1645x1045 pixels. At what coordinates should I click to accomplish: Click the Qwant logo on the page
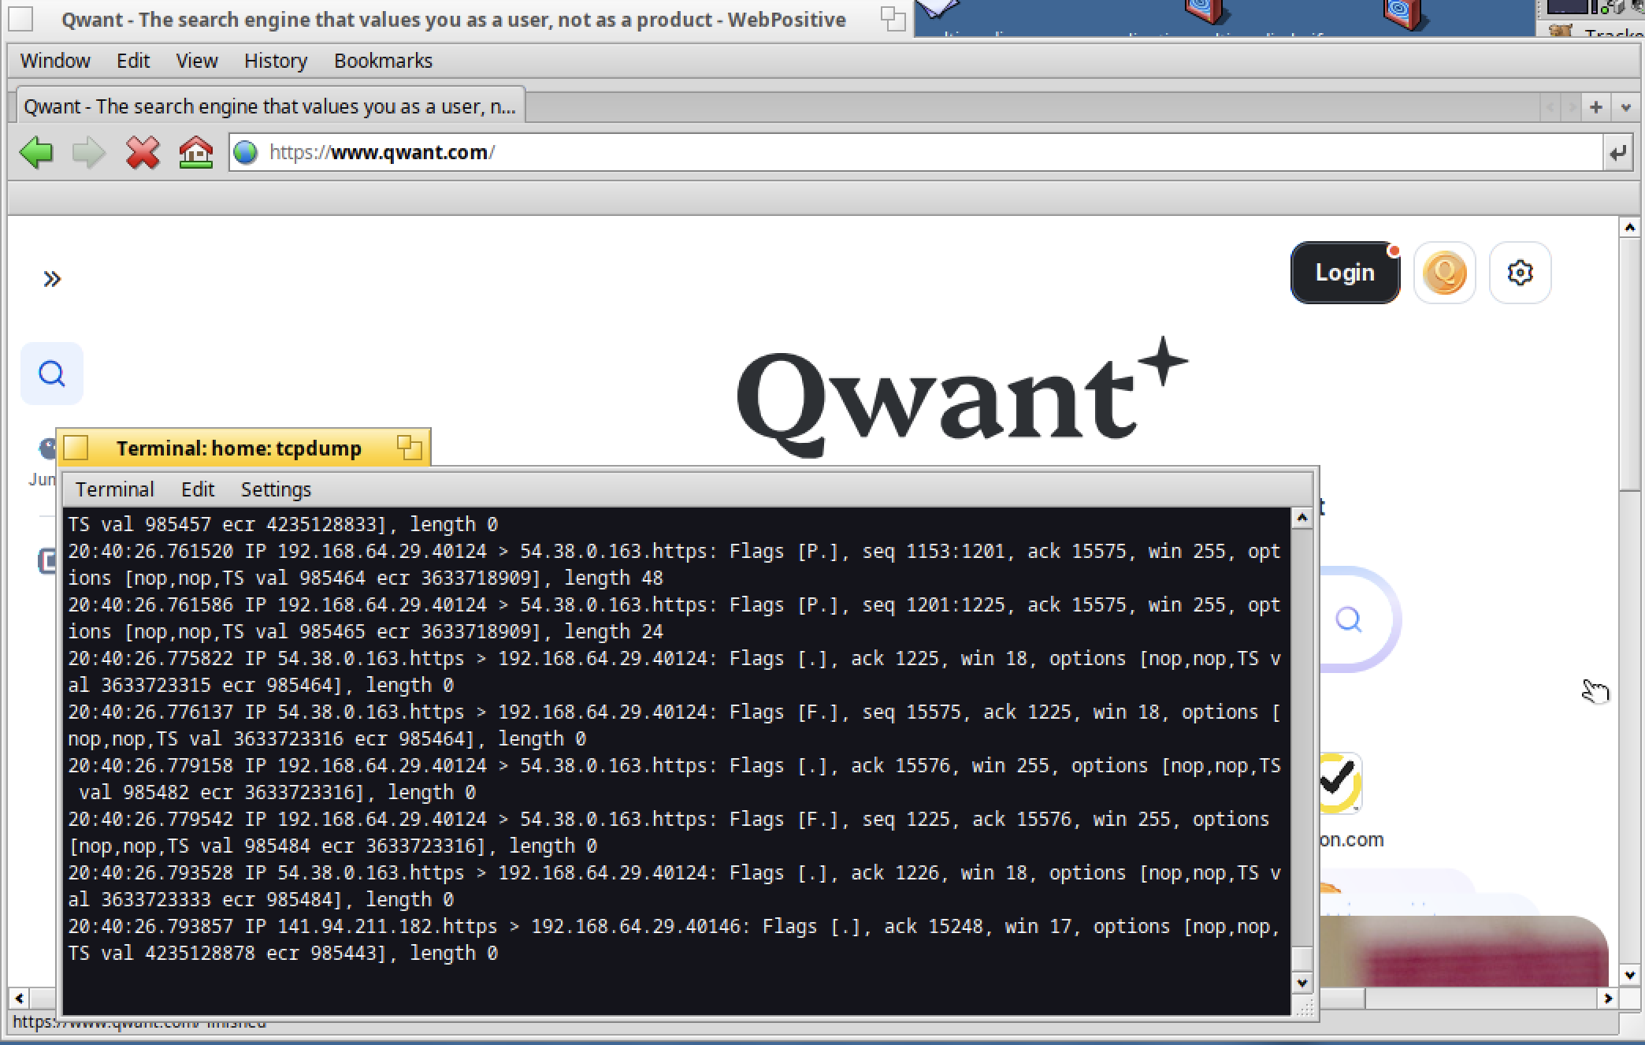[x=962, y=397]
